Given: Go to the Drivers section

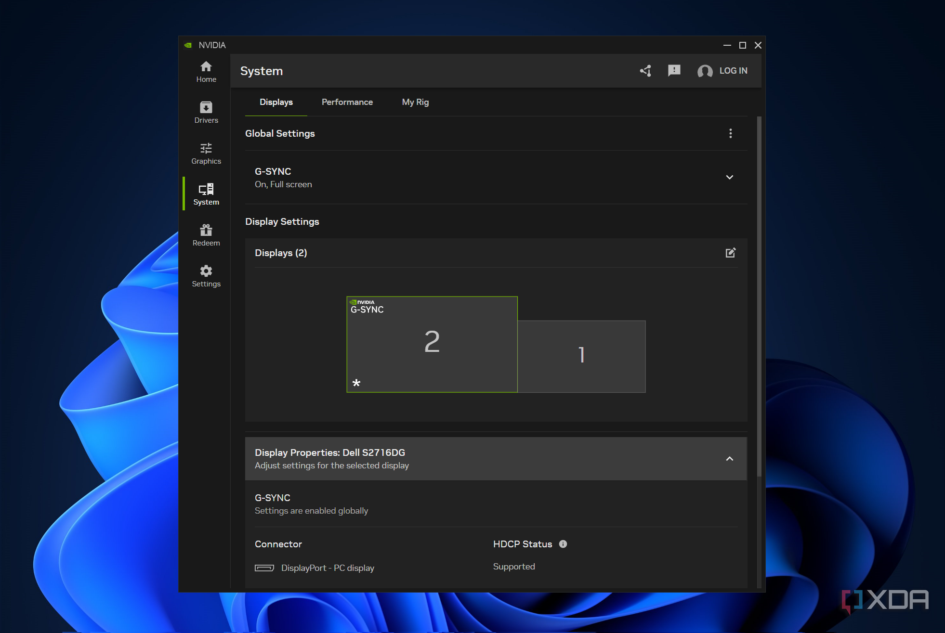Looking at the screenshot, I should point(206,113).
